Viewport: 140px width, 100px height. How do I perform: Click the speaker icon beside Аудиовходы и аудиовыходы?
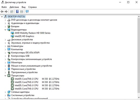pyautogui.click(x=9, y=23)
